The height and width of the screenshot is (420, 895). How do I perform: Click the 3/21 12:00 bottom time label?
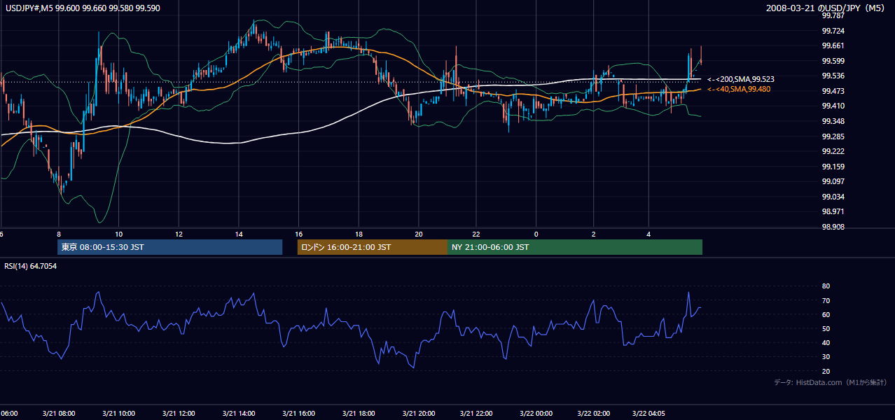pos(179,414)
